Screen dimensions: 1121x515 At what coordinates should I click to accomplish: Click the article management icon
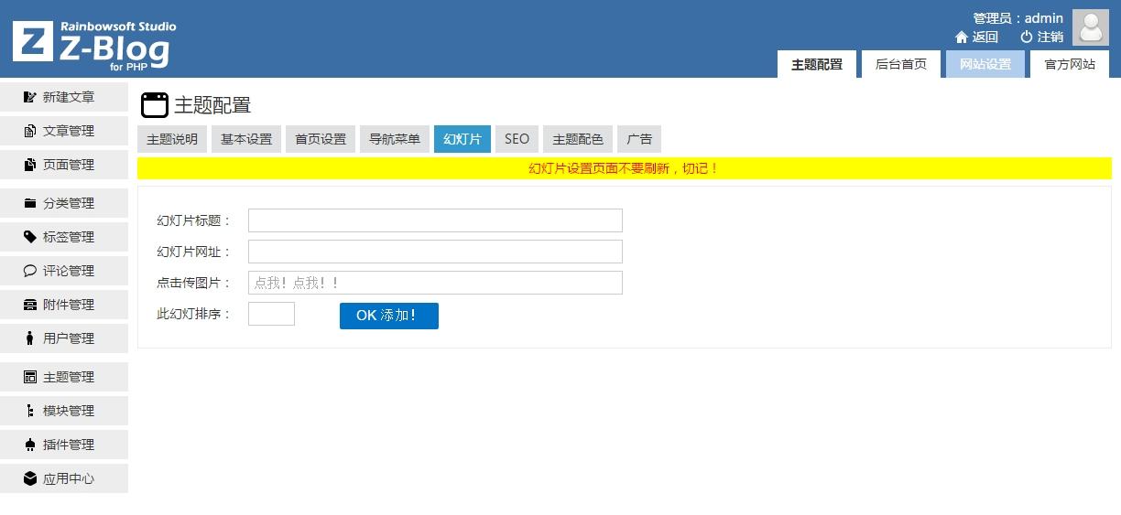(x=30, y=131)
